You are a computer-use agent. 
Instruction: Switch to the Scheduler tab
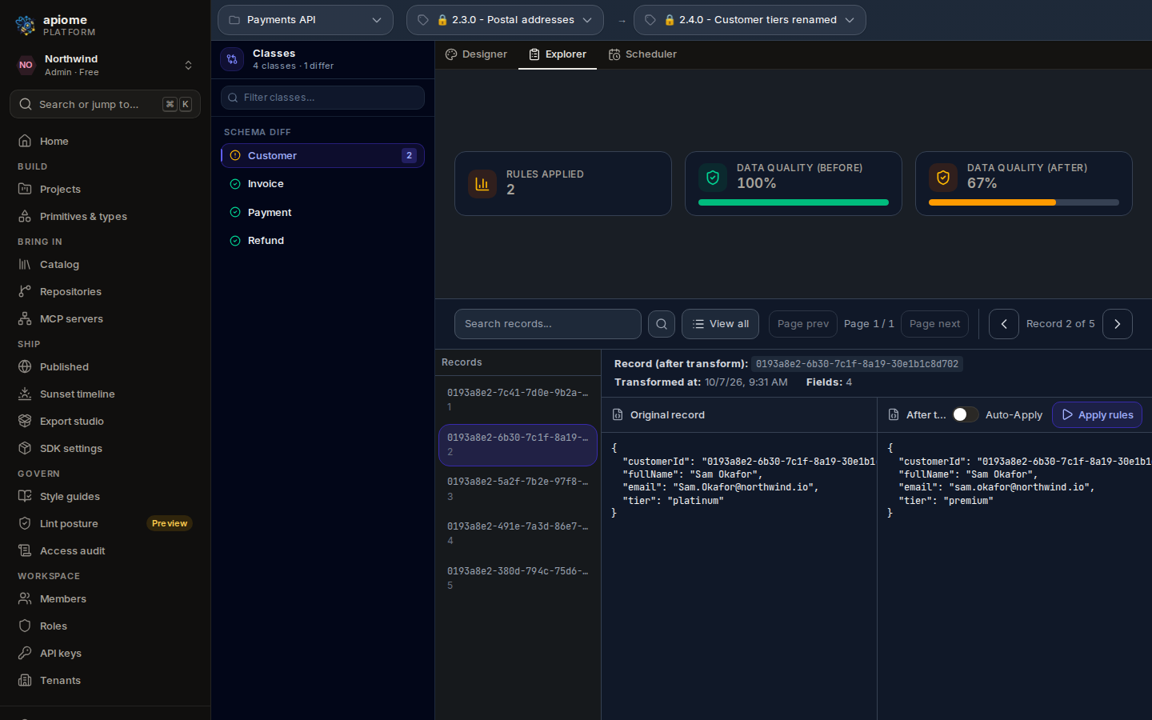(642, 54)
